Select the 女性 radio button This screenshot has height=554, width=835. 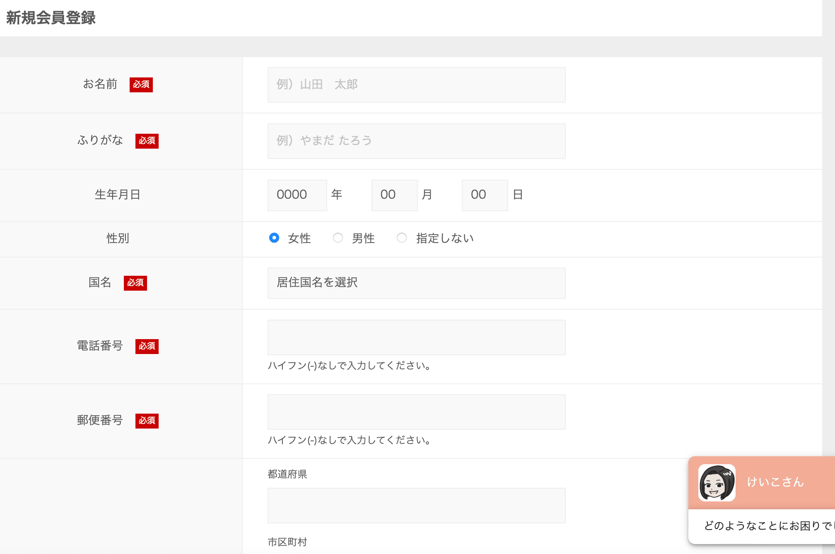274,238
